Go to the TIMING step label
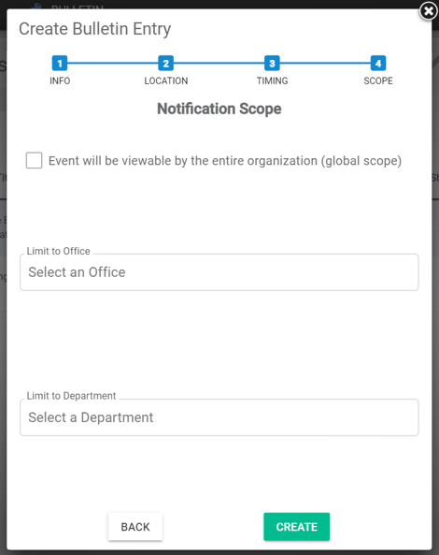 272,80
